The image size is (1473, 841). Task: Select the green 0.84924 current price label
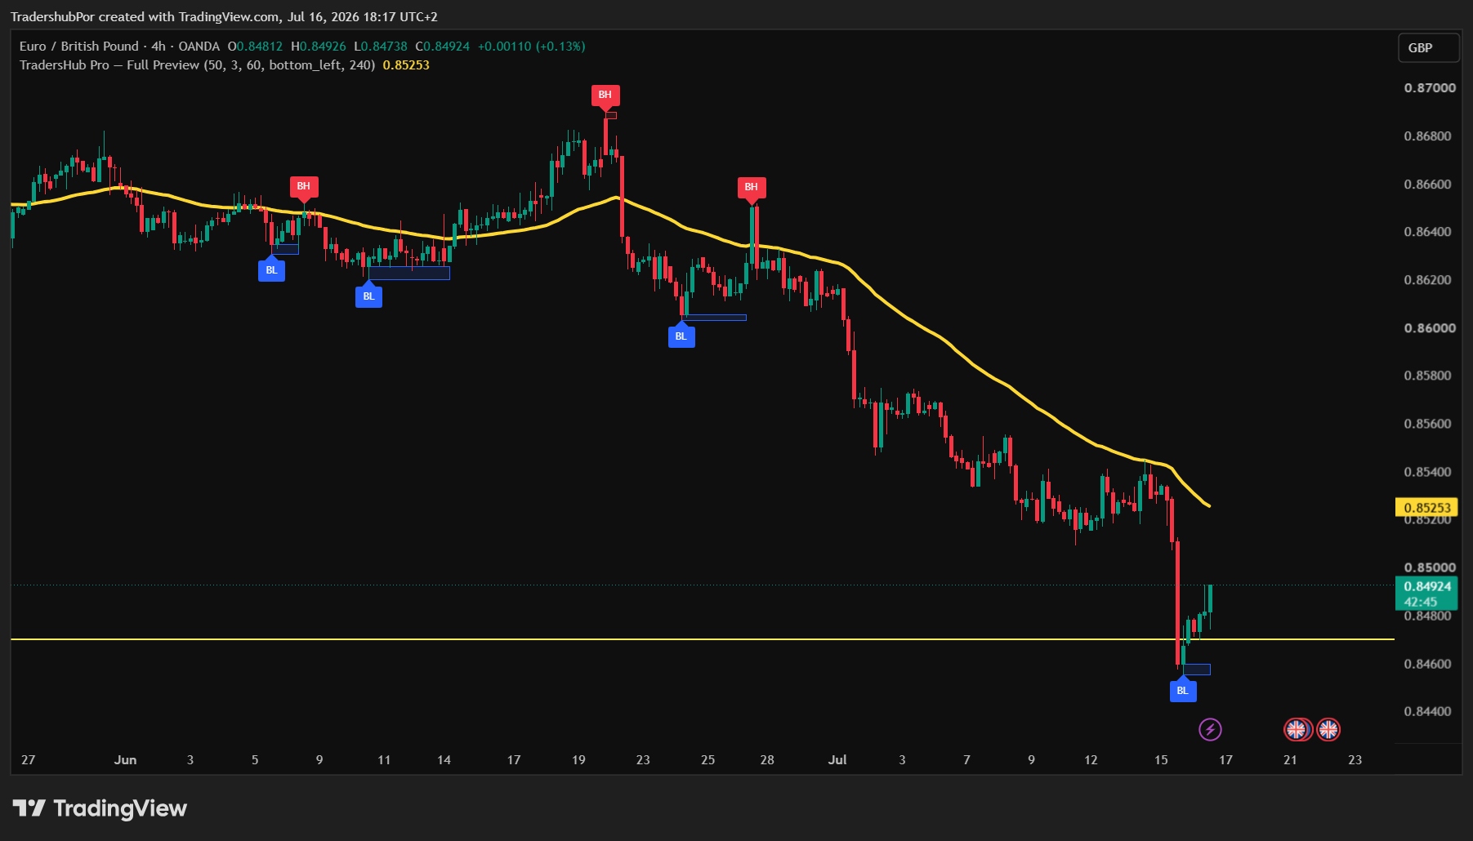(1426, 594)
